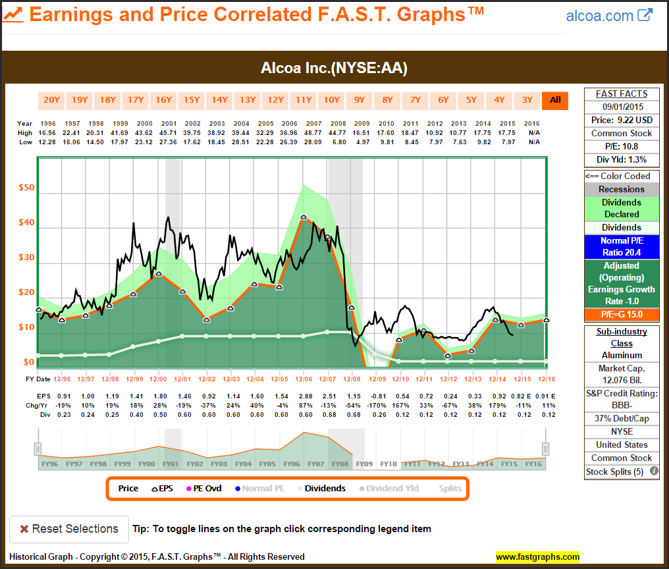Click the external link icon beside alcoa.com
Viewport: 669px width, 569px height.
[645, 15]
